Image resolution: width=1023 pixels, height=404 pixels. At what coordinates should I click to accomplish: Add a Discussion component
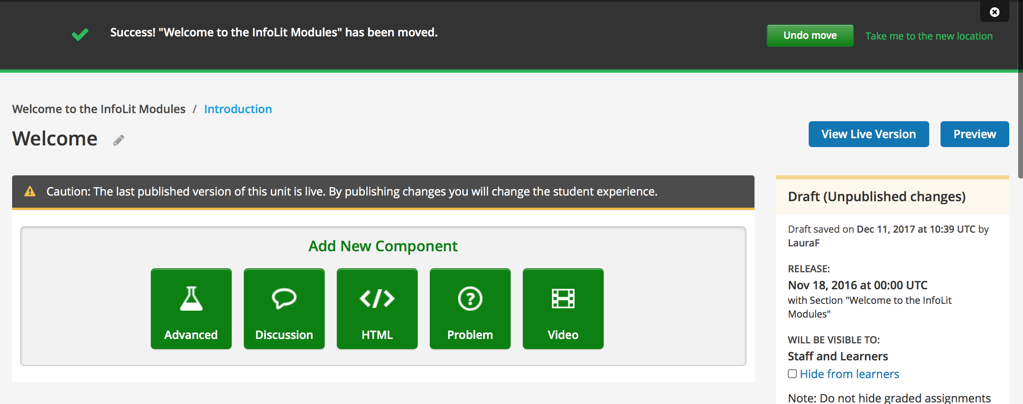tap(284, 309)
